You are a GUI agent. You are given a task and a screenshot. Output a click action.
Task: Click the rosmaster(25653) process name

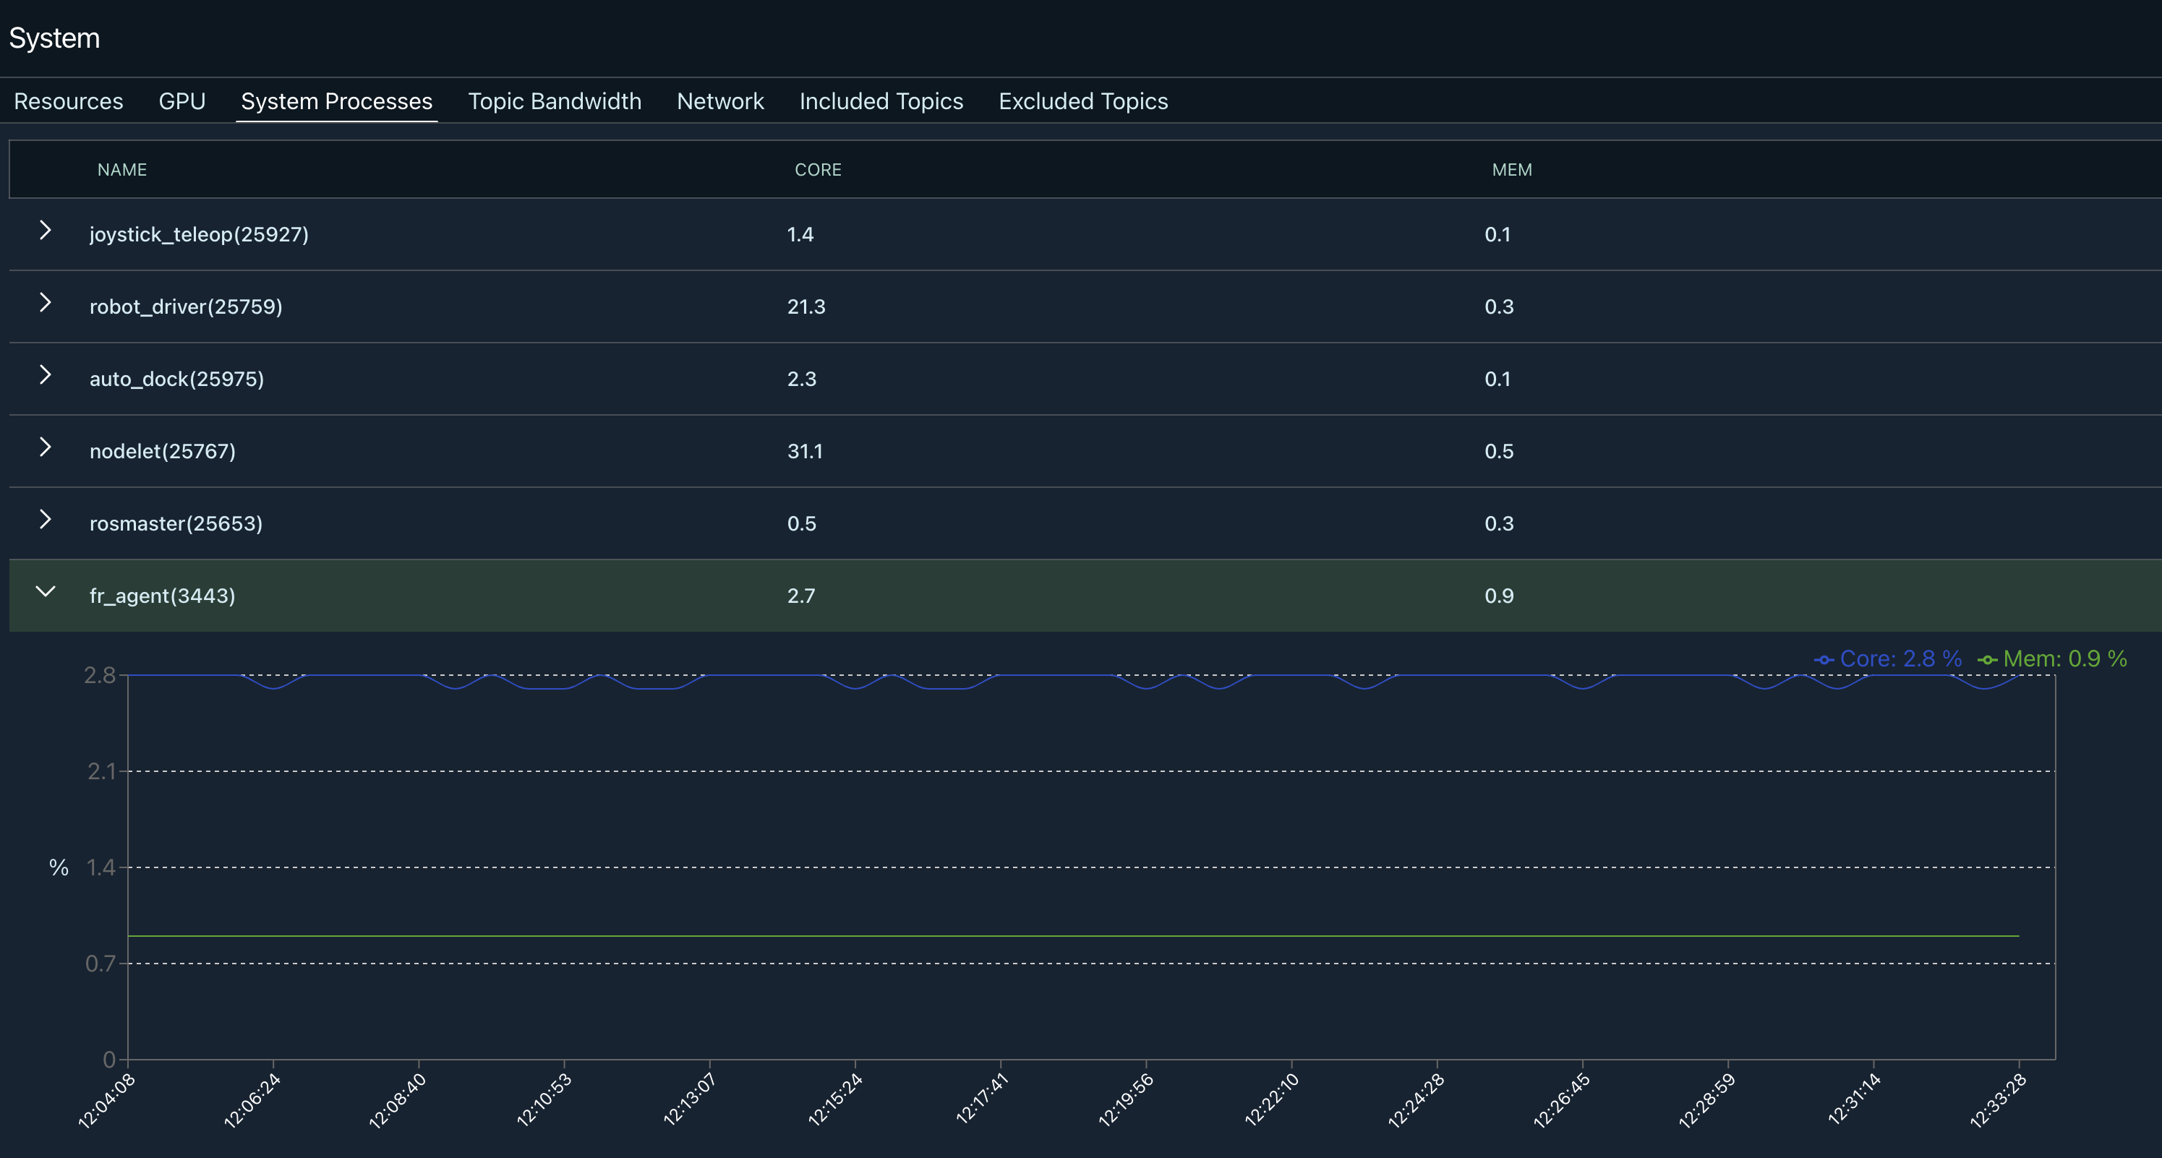pyautogui.click(x=176, y=523)
